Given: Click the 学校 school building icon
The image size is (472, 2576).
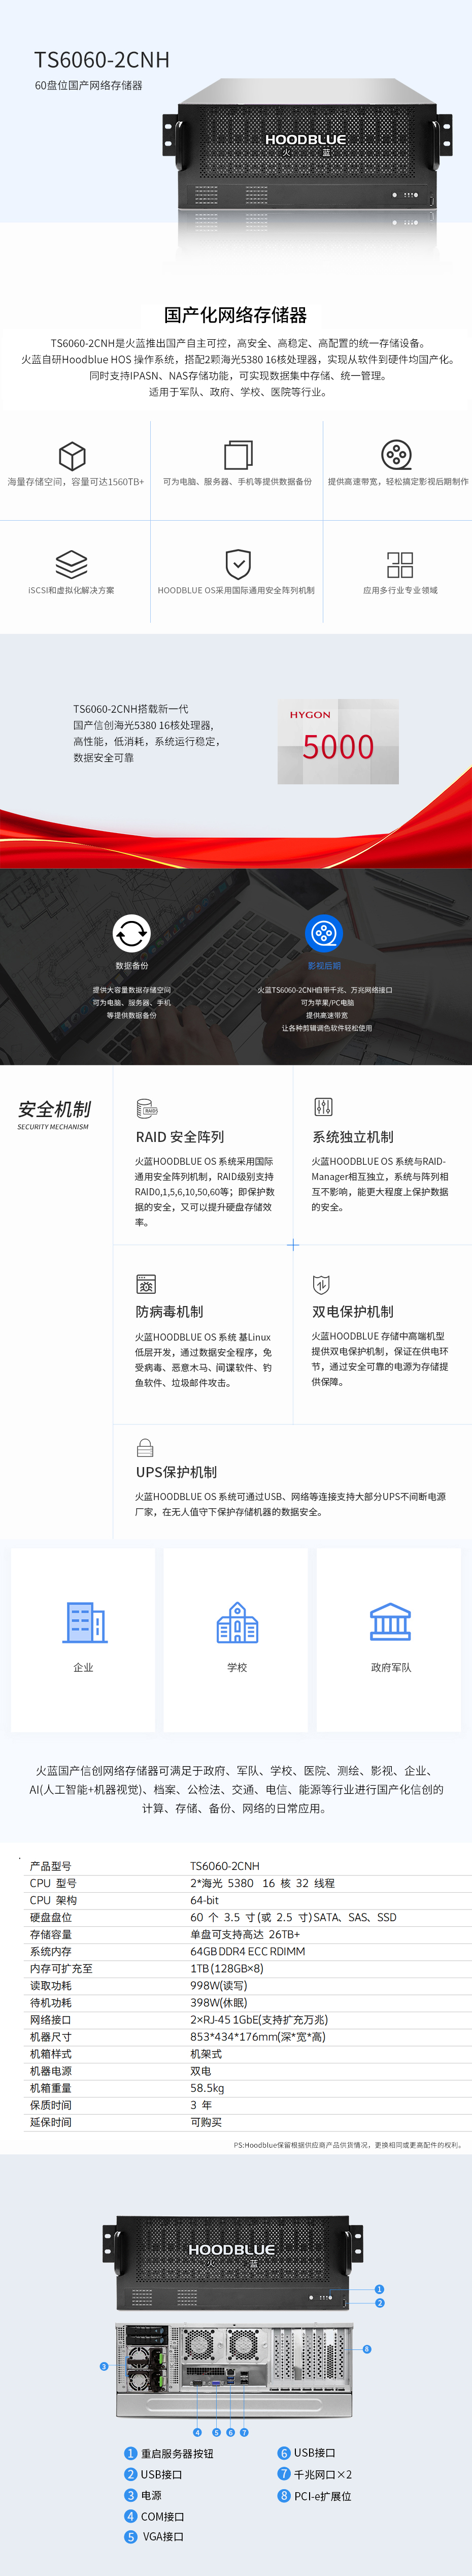Looking at the screenshot, I should 237,1622.
